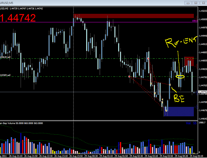This screenshot has height=158, width=207.
Task: Click the '29 Aug 03:10' time axis label
Action: point(151,156)
